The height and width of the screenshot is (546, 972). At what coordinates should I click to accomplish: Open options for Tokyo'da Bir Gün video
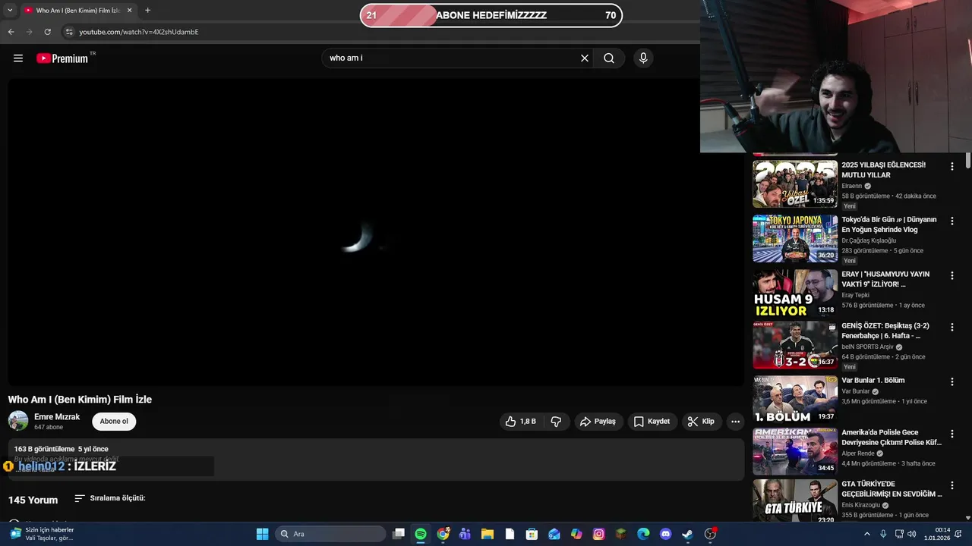click(952, 221)
